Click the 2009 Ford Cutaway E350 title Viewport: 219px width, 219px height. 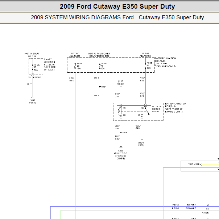(117, 7)
